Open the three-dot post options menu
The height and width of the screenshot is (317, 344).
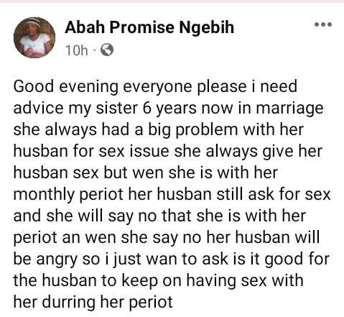click(323, 24)
